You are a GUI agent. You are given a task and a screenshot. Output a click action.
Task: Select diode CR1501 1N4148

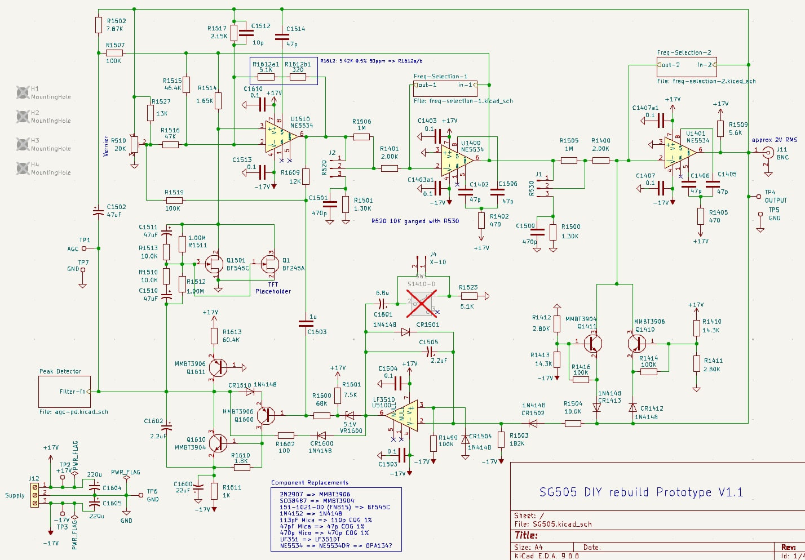click(405, 332)
